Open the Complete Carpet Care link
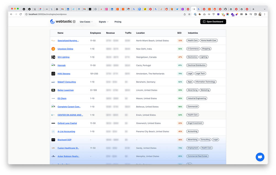Viewport: 276px width, 175px height. 69,107
